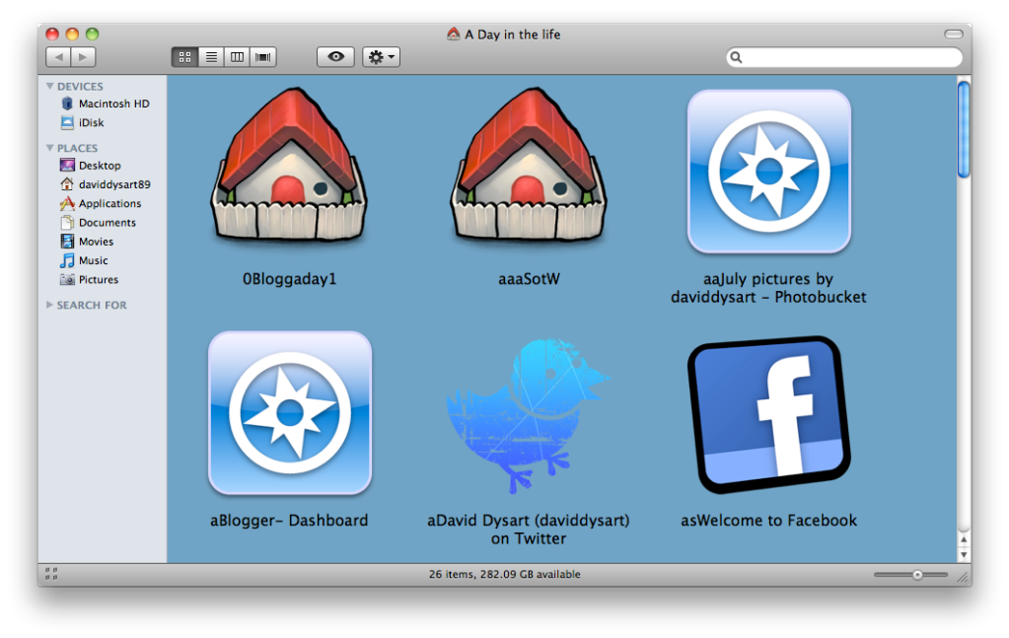Screen dimensions: 1009x638
Task: Click the search field
Action: [844, 57]
